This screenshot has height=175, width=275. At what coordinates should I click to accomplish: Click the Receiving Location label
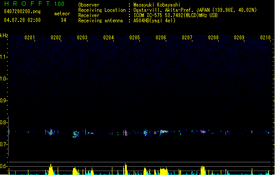tap(102, 10)
